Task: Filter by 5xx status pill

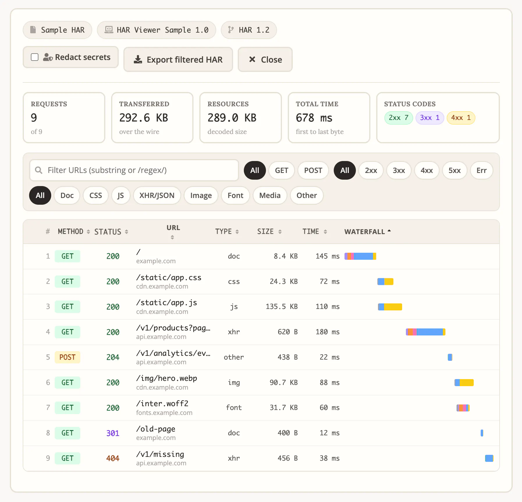Action: click(x=454, y=170)
